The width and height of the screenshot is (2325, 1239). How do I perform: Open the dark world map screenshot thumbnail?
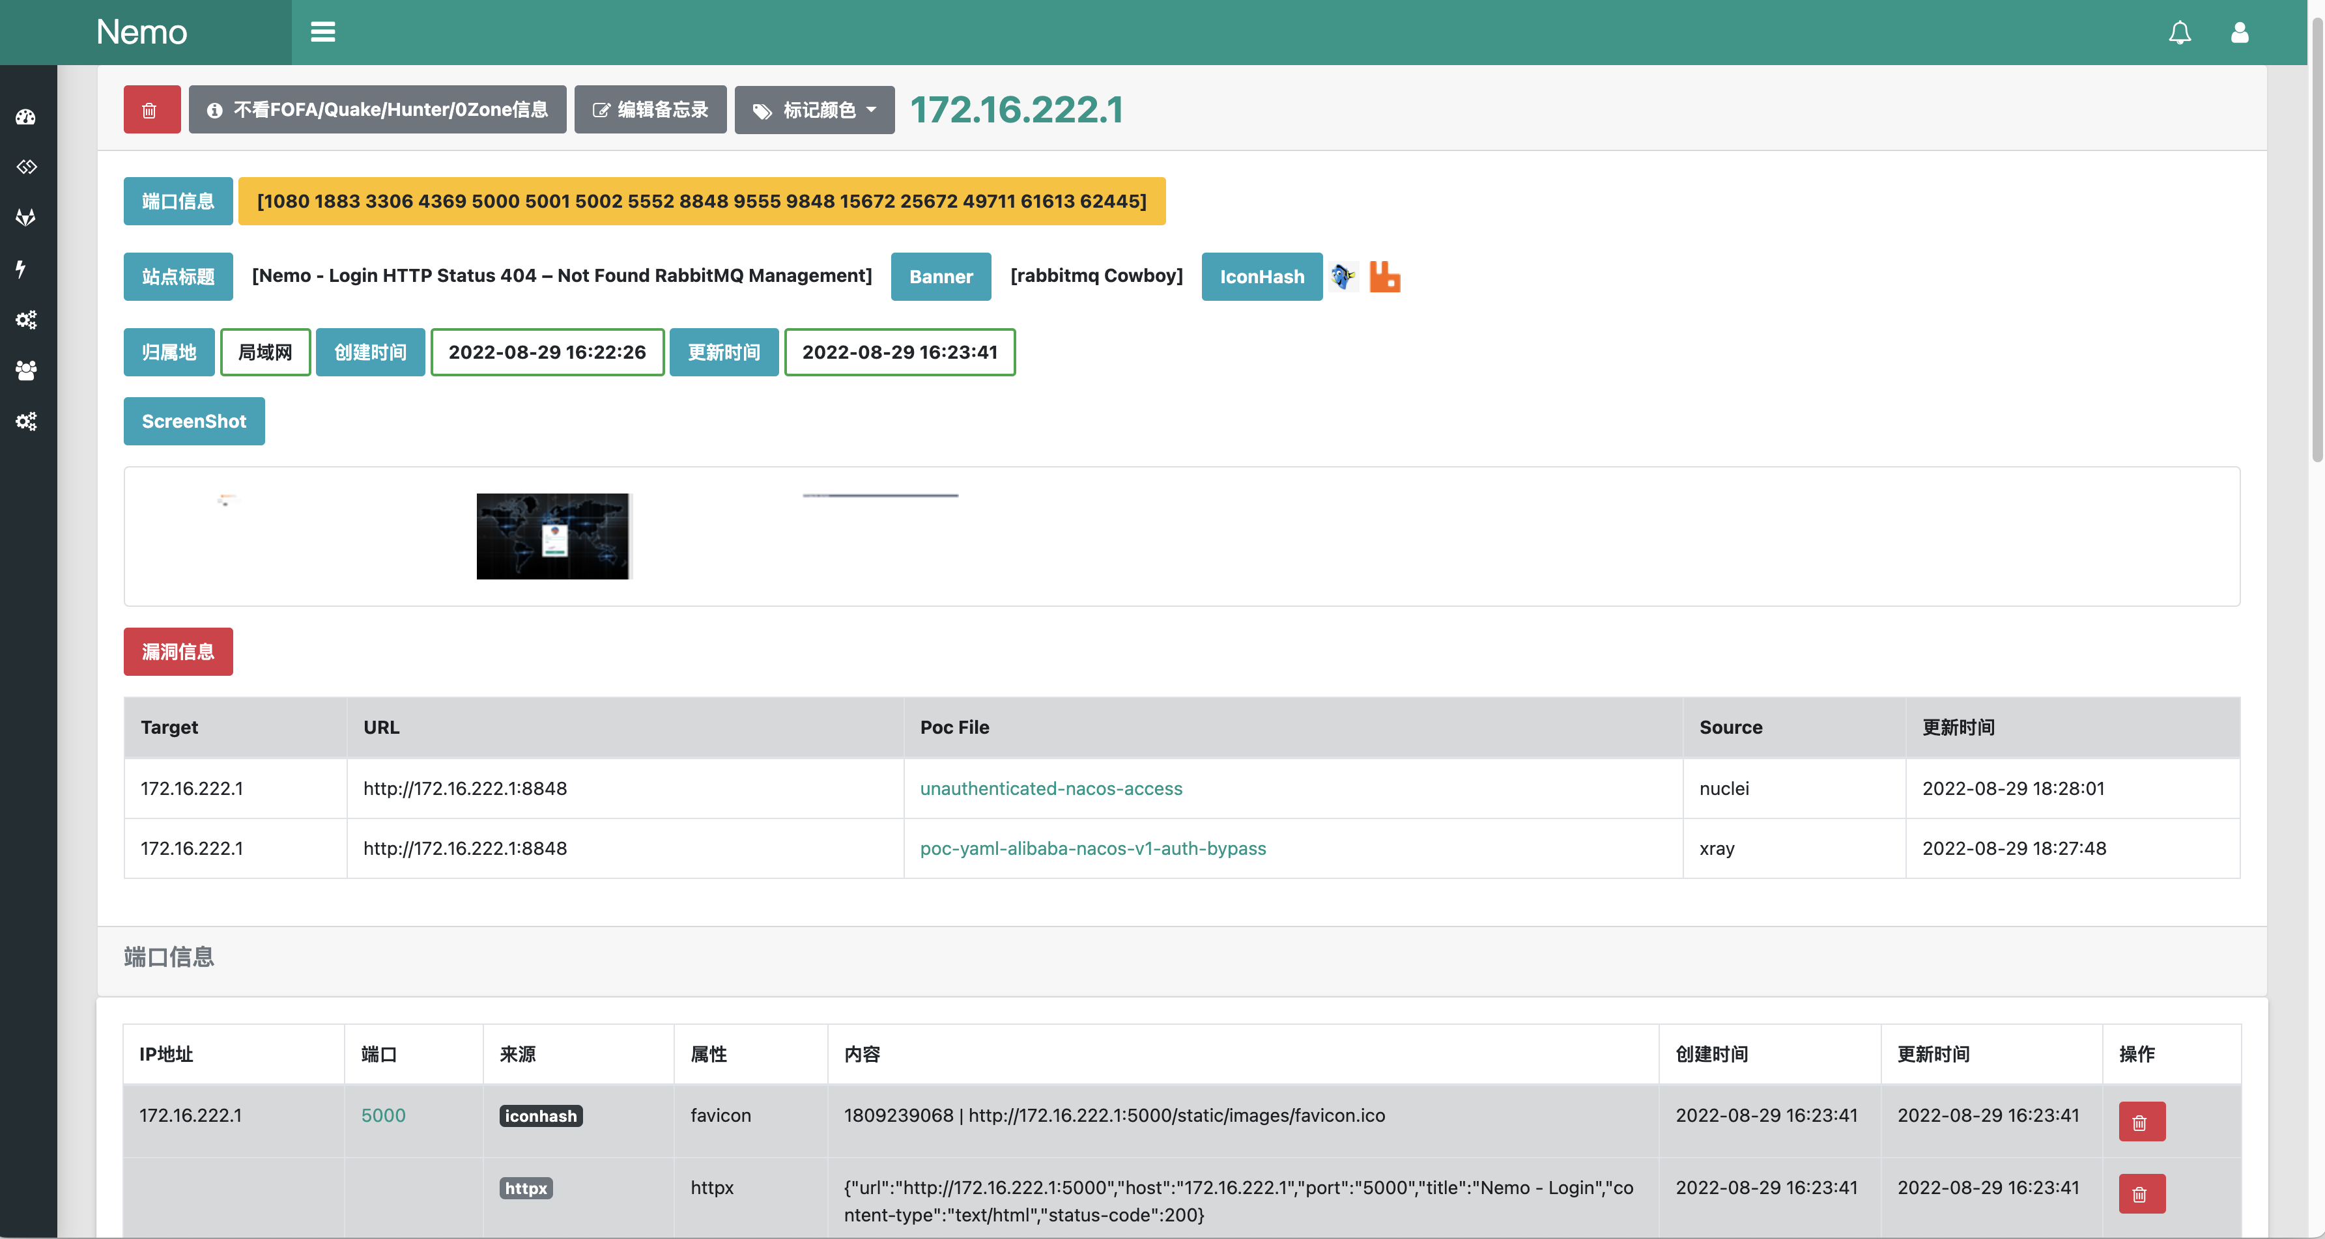coord(552,536)
